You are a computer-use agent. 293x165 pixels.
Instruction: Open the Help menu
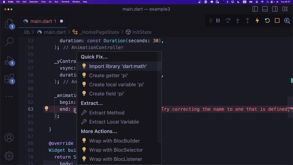(85, 2)
